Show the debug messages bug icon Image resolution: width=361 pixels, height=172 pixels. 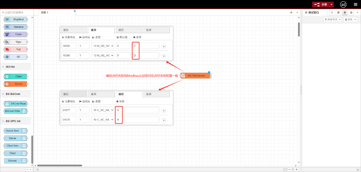pyautogui.click(x=345, y=12)
